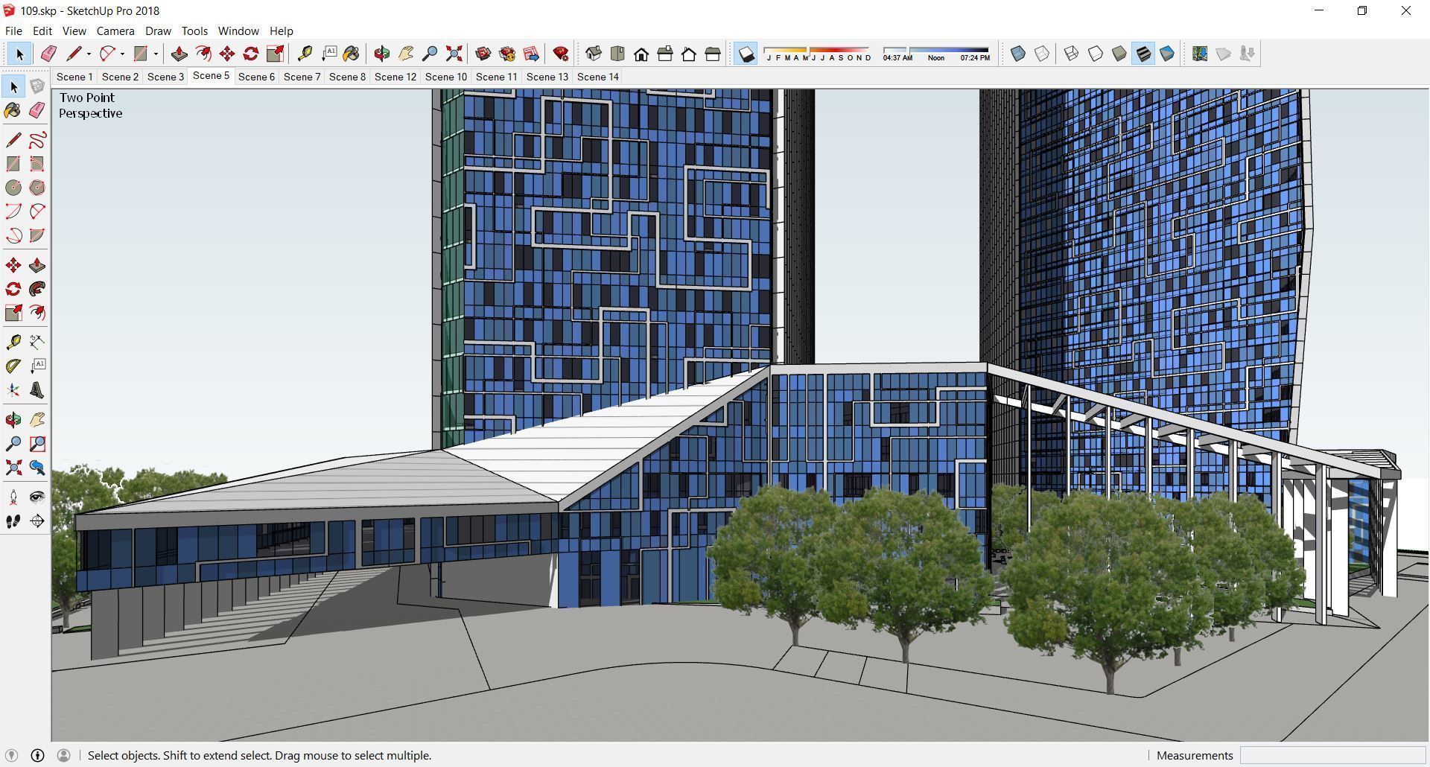
Task: Switch to the Scene 12 tab
Action: 395,77
